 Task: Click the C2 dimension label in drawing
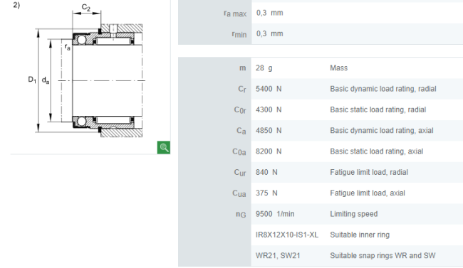(86, 7)
